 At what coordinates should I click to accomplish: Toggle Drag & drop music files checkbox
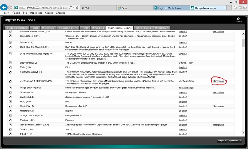pyautogui.click(x=10, y=53)
